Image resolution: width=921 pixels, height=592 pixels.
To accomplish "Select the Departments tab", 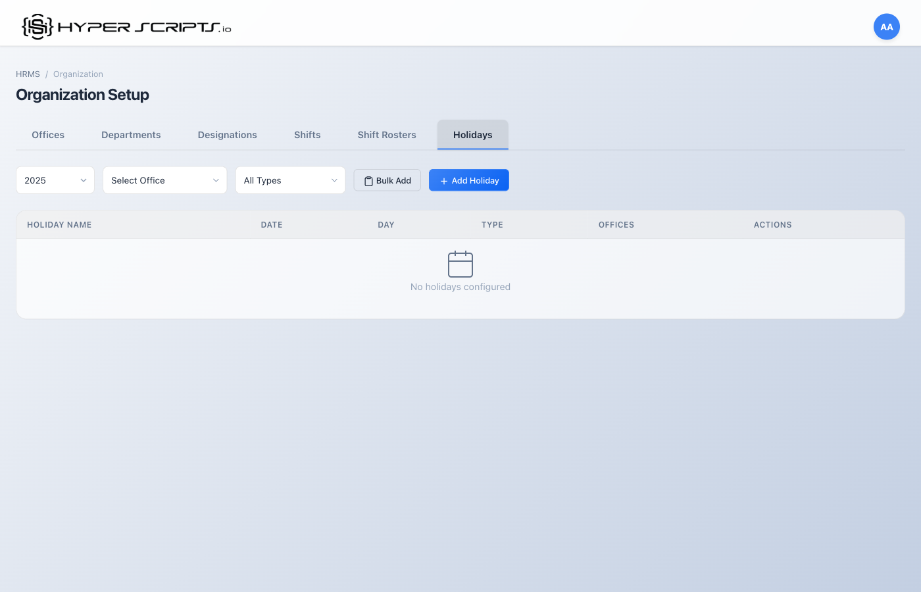I will [131, 134].
